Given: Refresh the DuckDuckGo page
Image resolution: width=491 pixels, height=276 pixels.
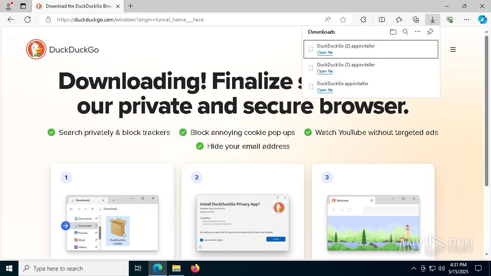Looking at the screenshot, I should coord(28,20).
